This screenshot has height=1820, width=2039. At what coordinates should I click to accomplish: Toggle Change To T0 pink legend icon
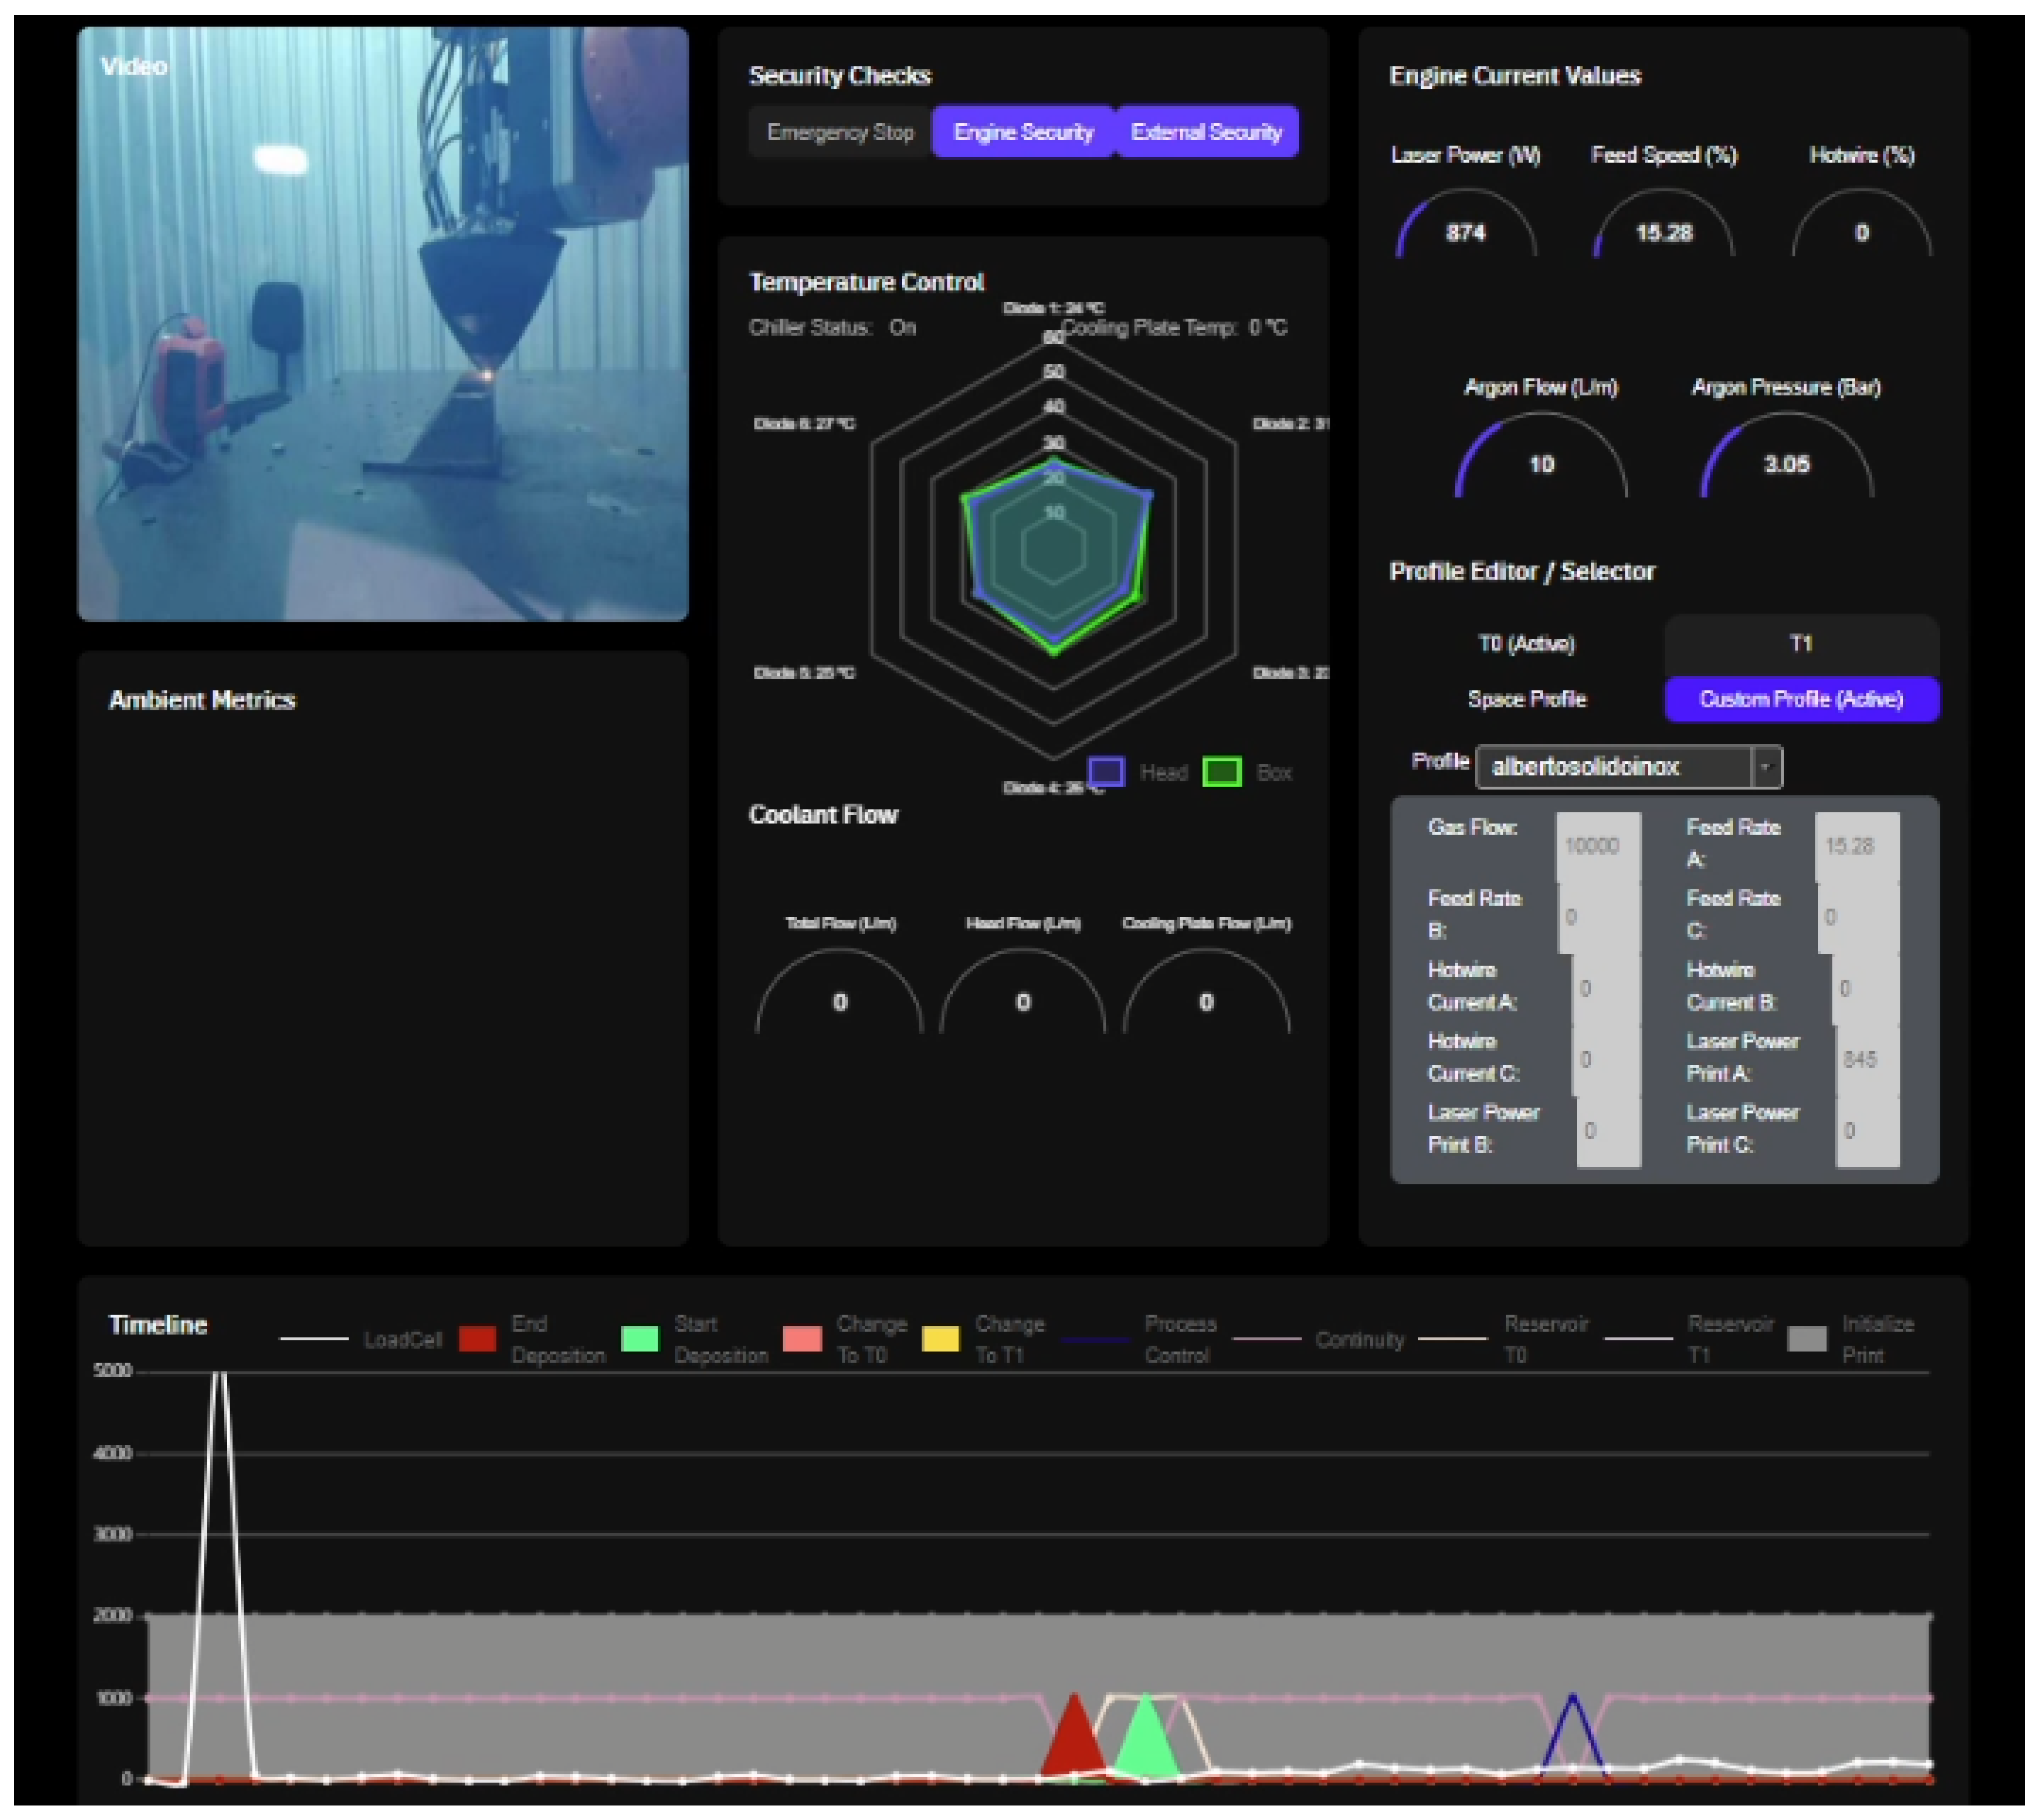coord(802,1339)
